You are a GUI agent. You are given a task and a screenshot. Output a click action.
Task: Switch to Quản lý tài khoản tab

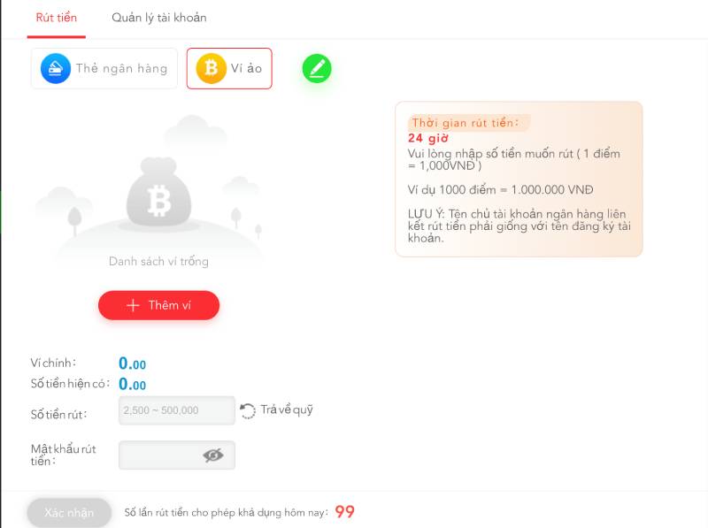[x=159, y=18]
